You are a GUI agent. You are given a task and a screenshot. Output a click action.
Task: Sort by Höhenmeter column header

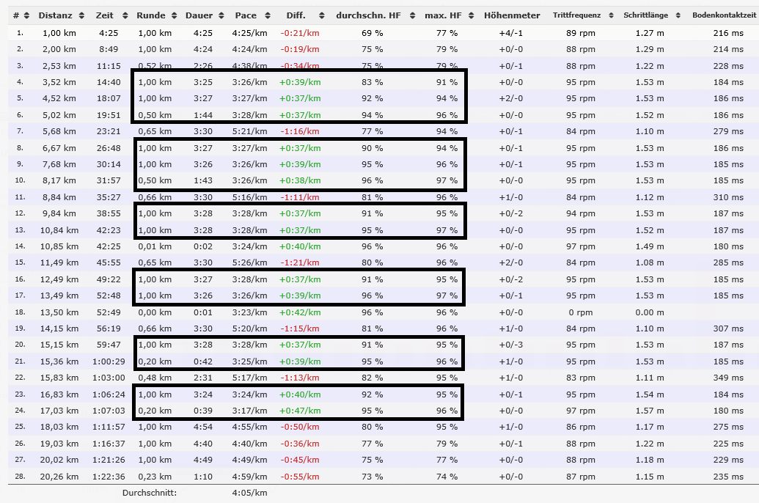(x=512, y=15)
